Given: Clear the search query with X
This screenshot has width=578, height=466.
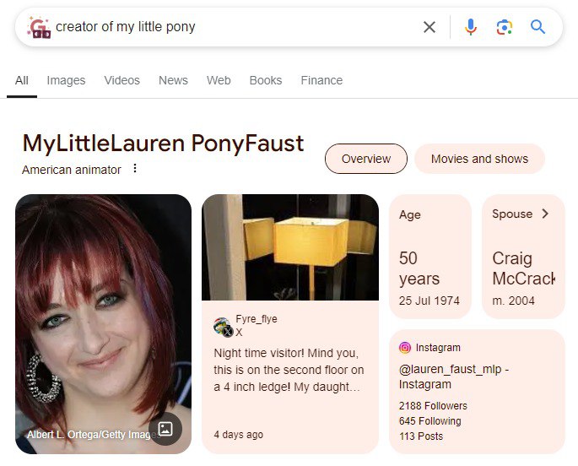Looking at the screenshot, I should pyautogui.click(x=429, y=27).
